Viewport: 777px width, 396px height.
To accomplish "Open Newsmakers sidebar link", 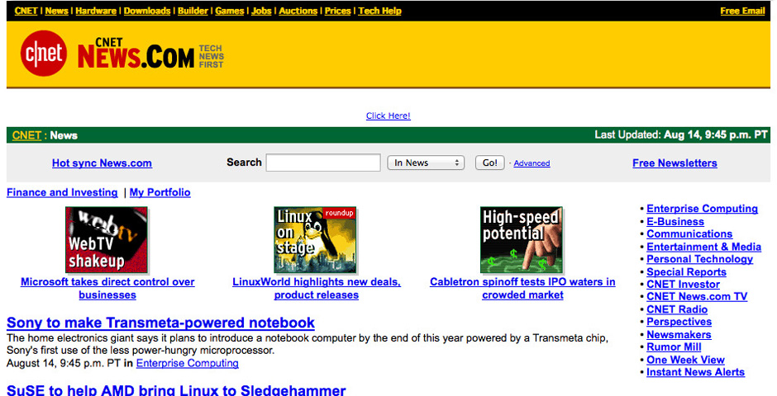I will point(679,335).
